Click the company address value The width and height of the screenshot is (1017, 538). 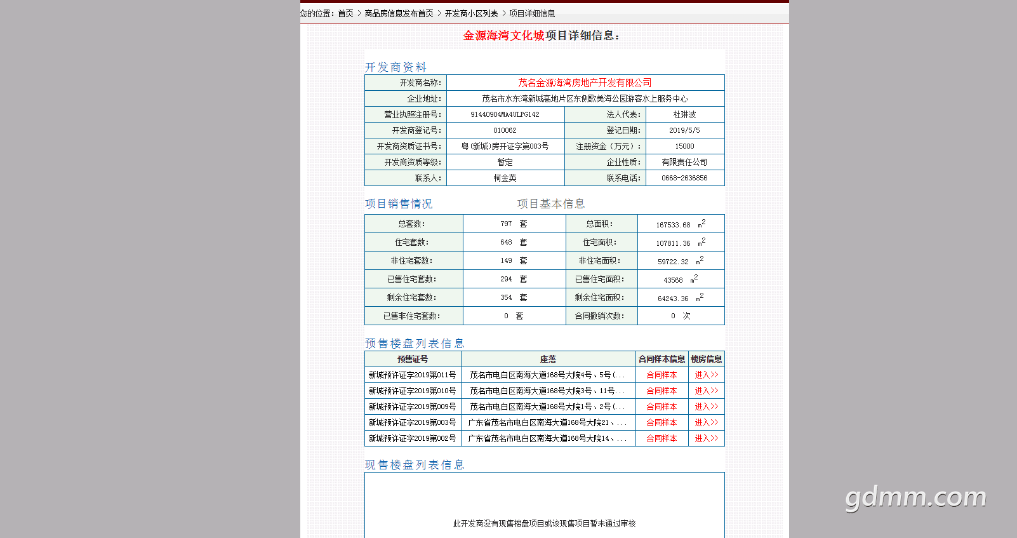click(585, 98)
